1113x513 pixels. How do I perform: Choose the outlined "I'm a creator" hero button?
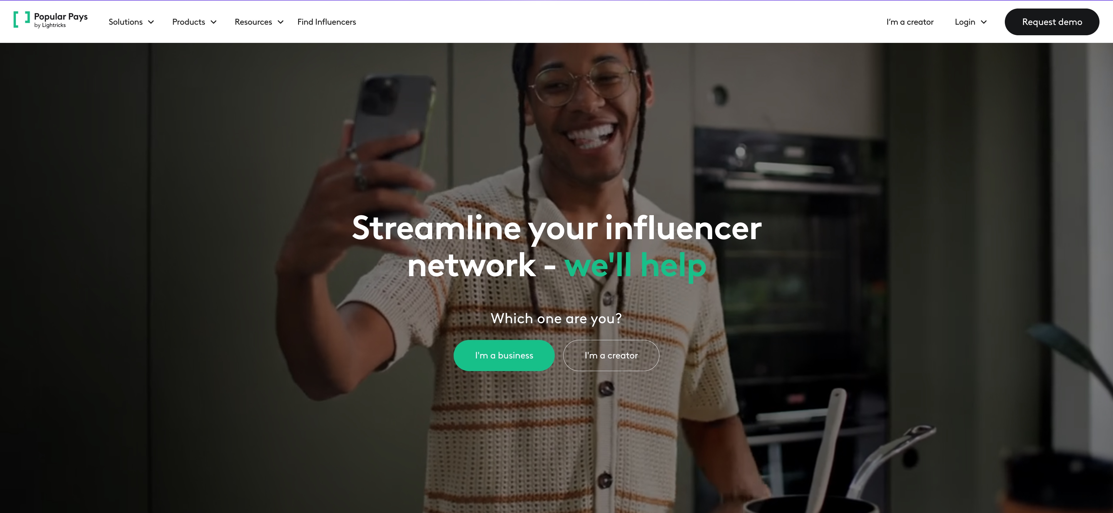(611, 356)
